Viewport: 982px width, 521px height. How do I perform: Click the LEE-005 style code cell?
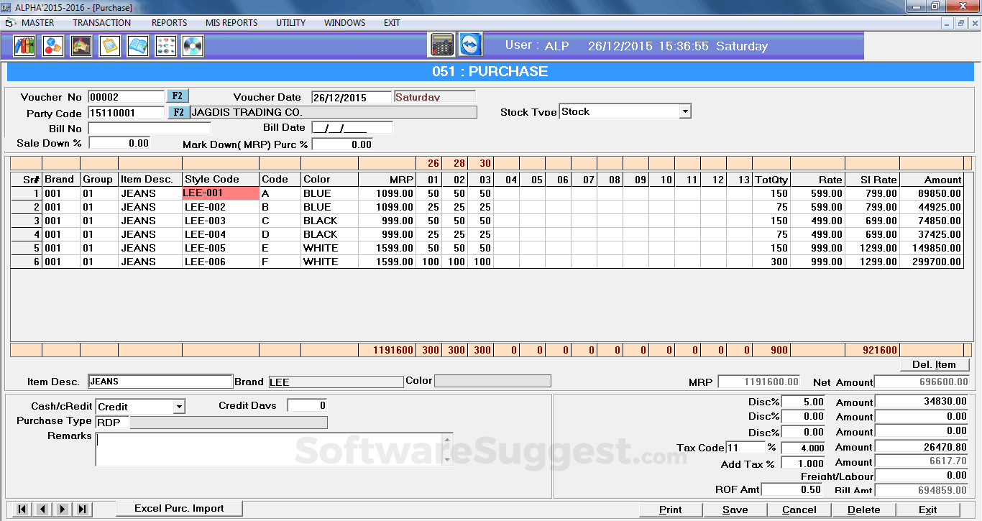[x=221, y=248]
